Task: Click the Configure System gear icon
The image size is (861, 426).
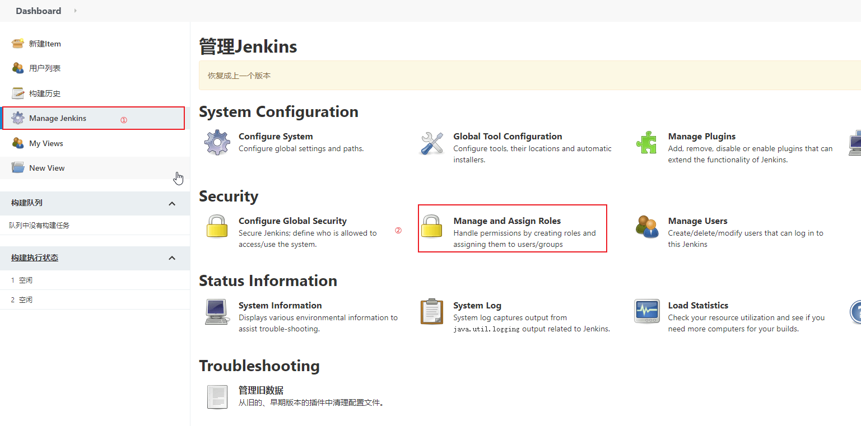Action: (x=217, y=143)
